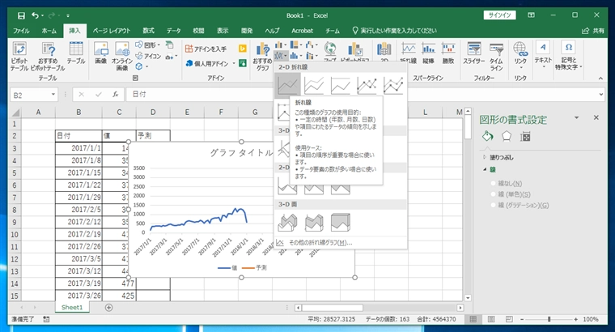Open the ページ レイアウト ribbon tab

point(111,30)
